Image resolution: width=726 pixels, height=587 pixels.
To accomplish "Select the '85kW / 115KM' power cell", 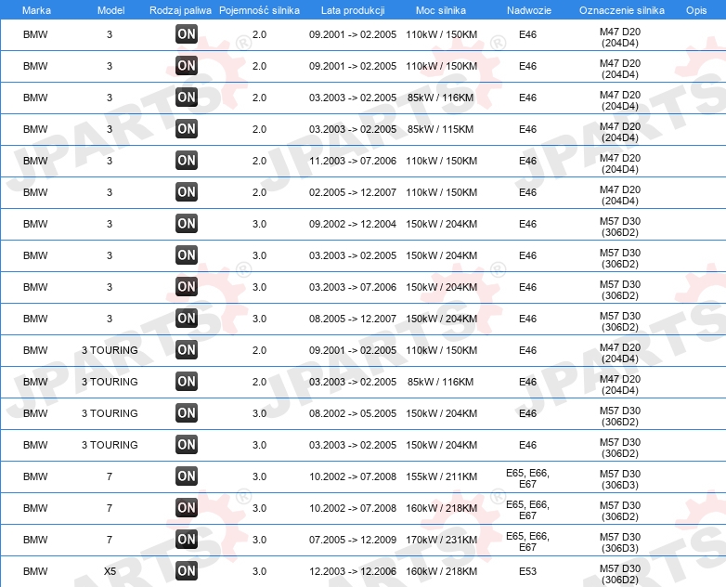I will (440, 129).
